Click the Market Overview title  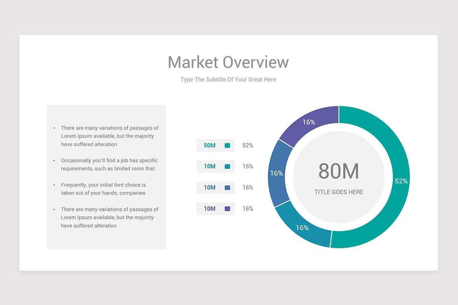tap(228, 62)
